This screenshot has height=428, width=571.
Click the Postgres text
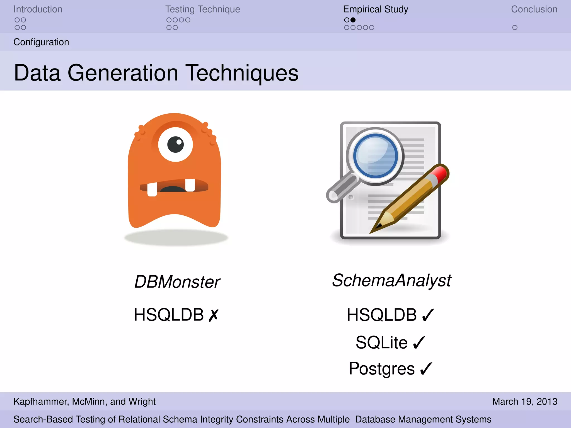tap(382, 369)
